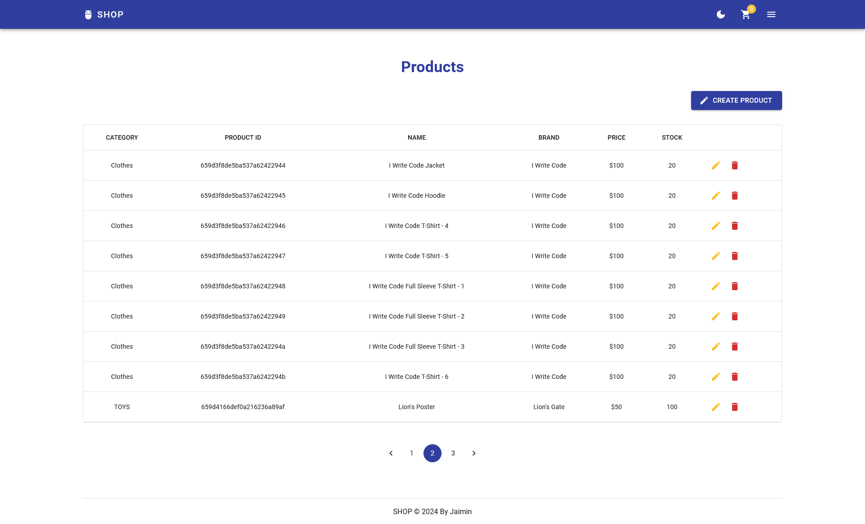
Task: Delete the I Write Code Jacket product
Action: tap(735, 165)
